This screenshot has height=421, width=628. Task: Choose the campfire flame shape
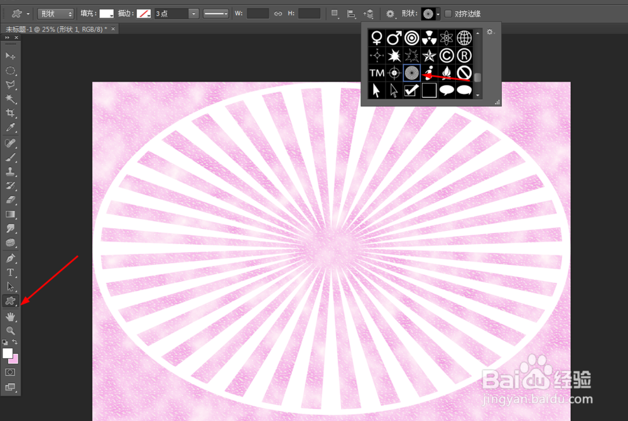(x=446, y=73)
